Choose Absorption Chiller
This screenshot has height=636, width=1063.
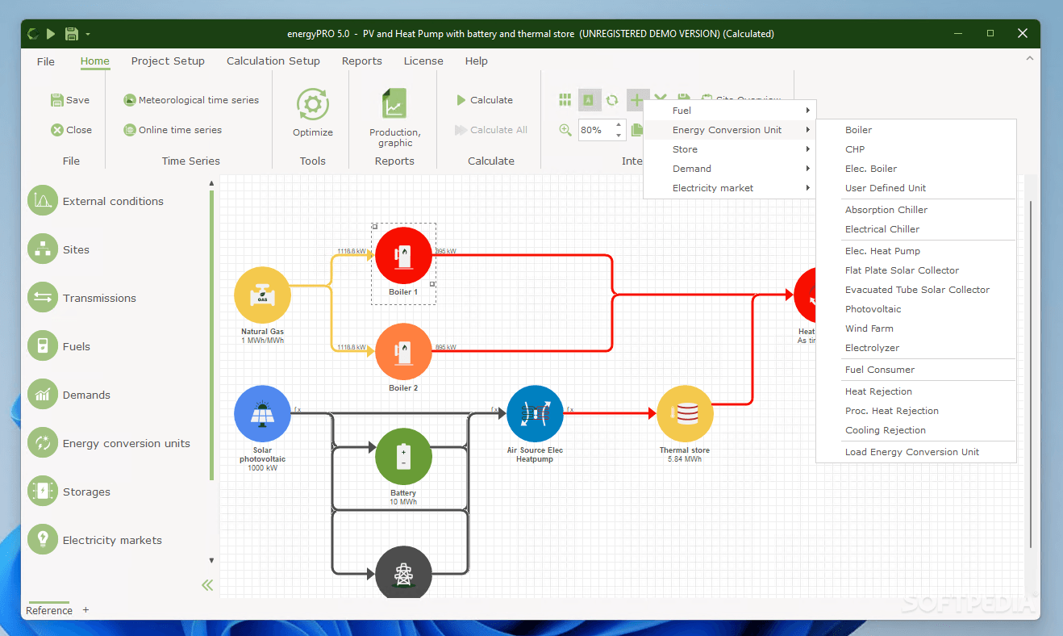pyautogui.click(x=916, y=210)
